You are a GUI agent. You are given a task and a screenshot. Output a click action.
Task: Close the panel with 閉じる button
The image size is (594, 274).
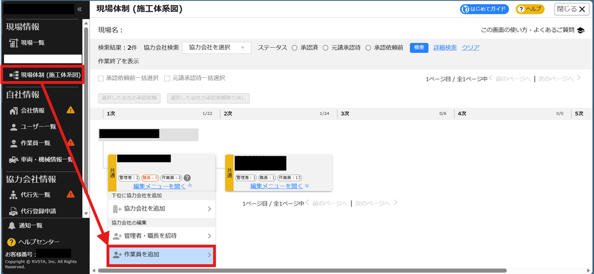pyautogui.click(x=571, y=9)
